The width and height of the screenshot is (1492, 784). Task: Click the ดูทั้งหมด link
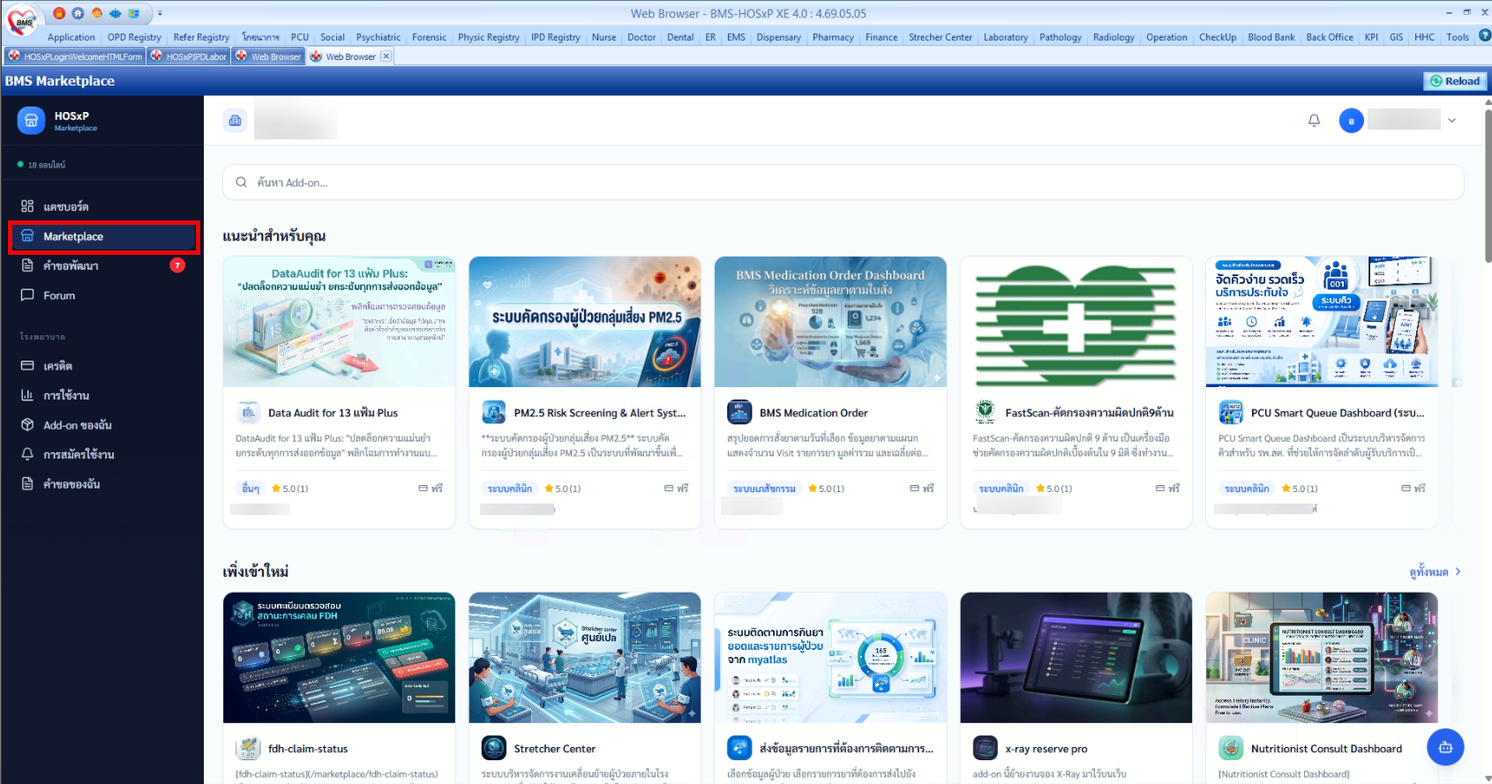pyautogui.click(x=1435, y=572)
